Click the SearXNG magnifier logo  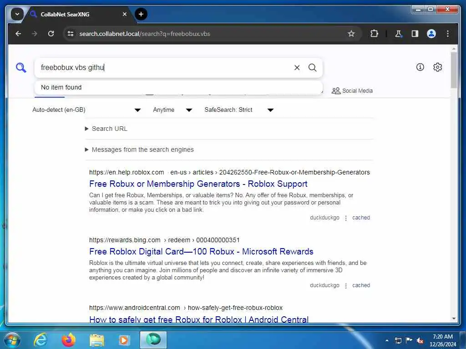click(x=21, y=68)
